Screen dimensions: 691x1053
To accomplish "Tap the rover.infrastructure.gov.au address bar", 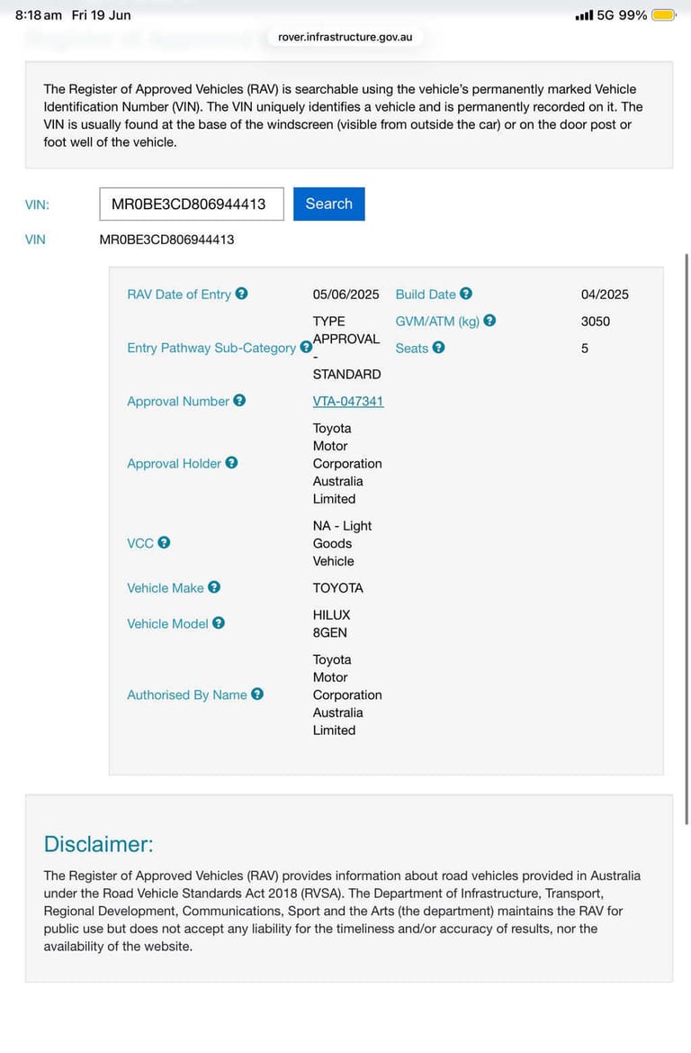I will [x=345, y=37].
